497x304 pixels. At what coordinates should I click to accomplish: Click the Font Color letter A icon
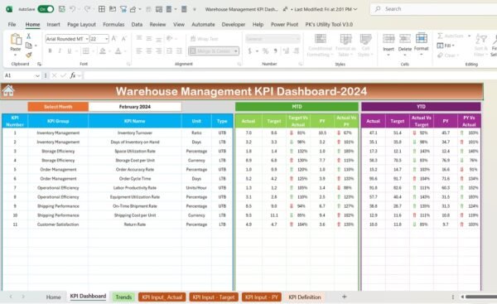coord(118,51)
